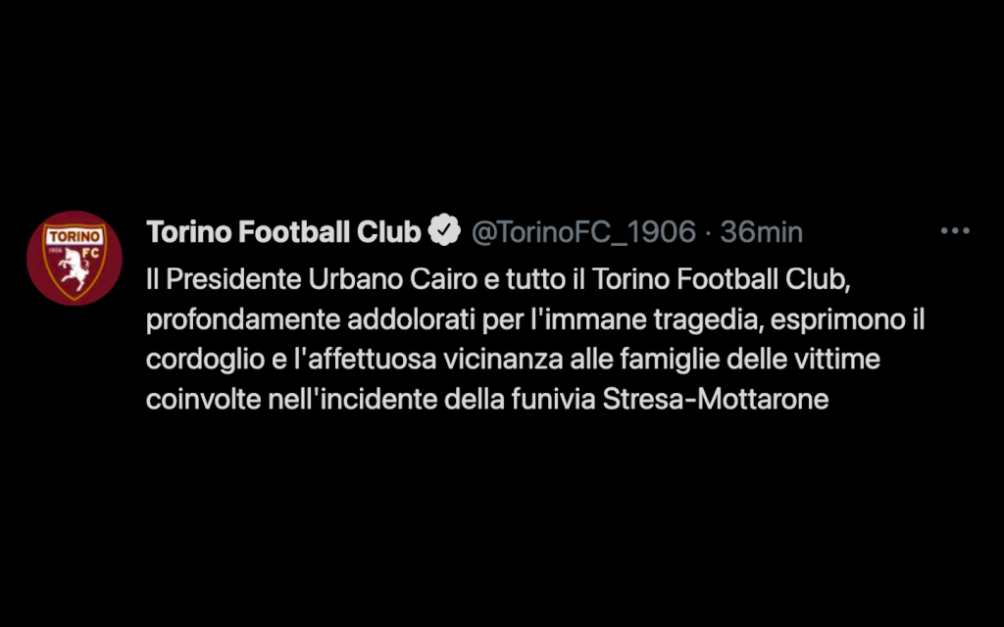
Task: View the profile by clicking the avatar thumbnail
Action: [x=75, y=257]
